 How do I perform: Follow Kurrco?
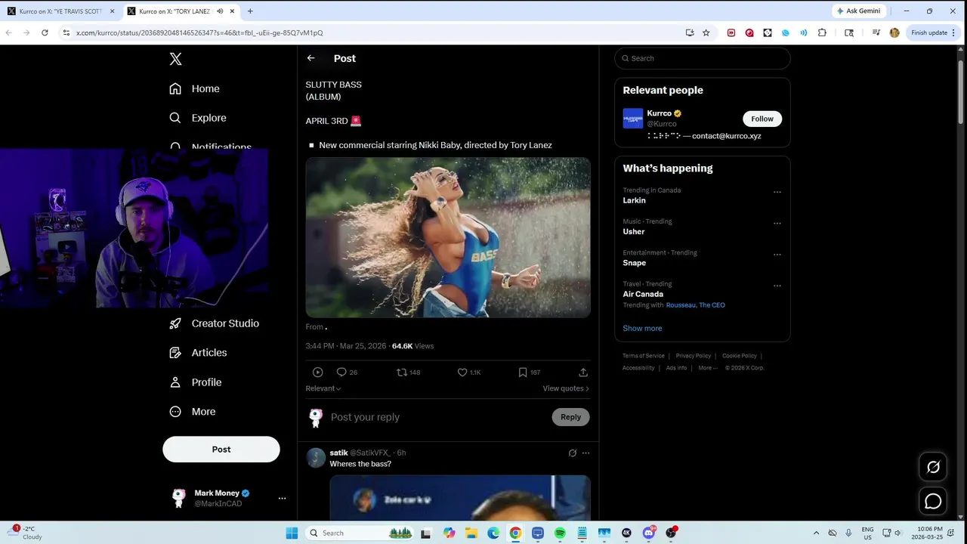(x=762, y=119)
